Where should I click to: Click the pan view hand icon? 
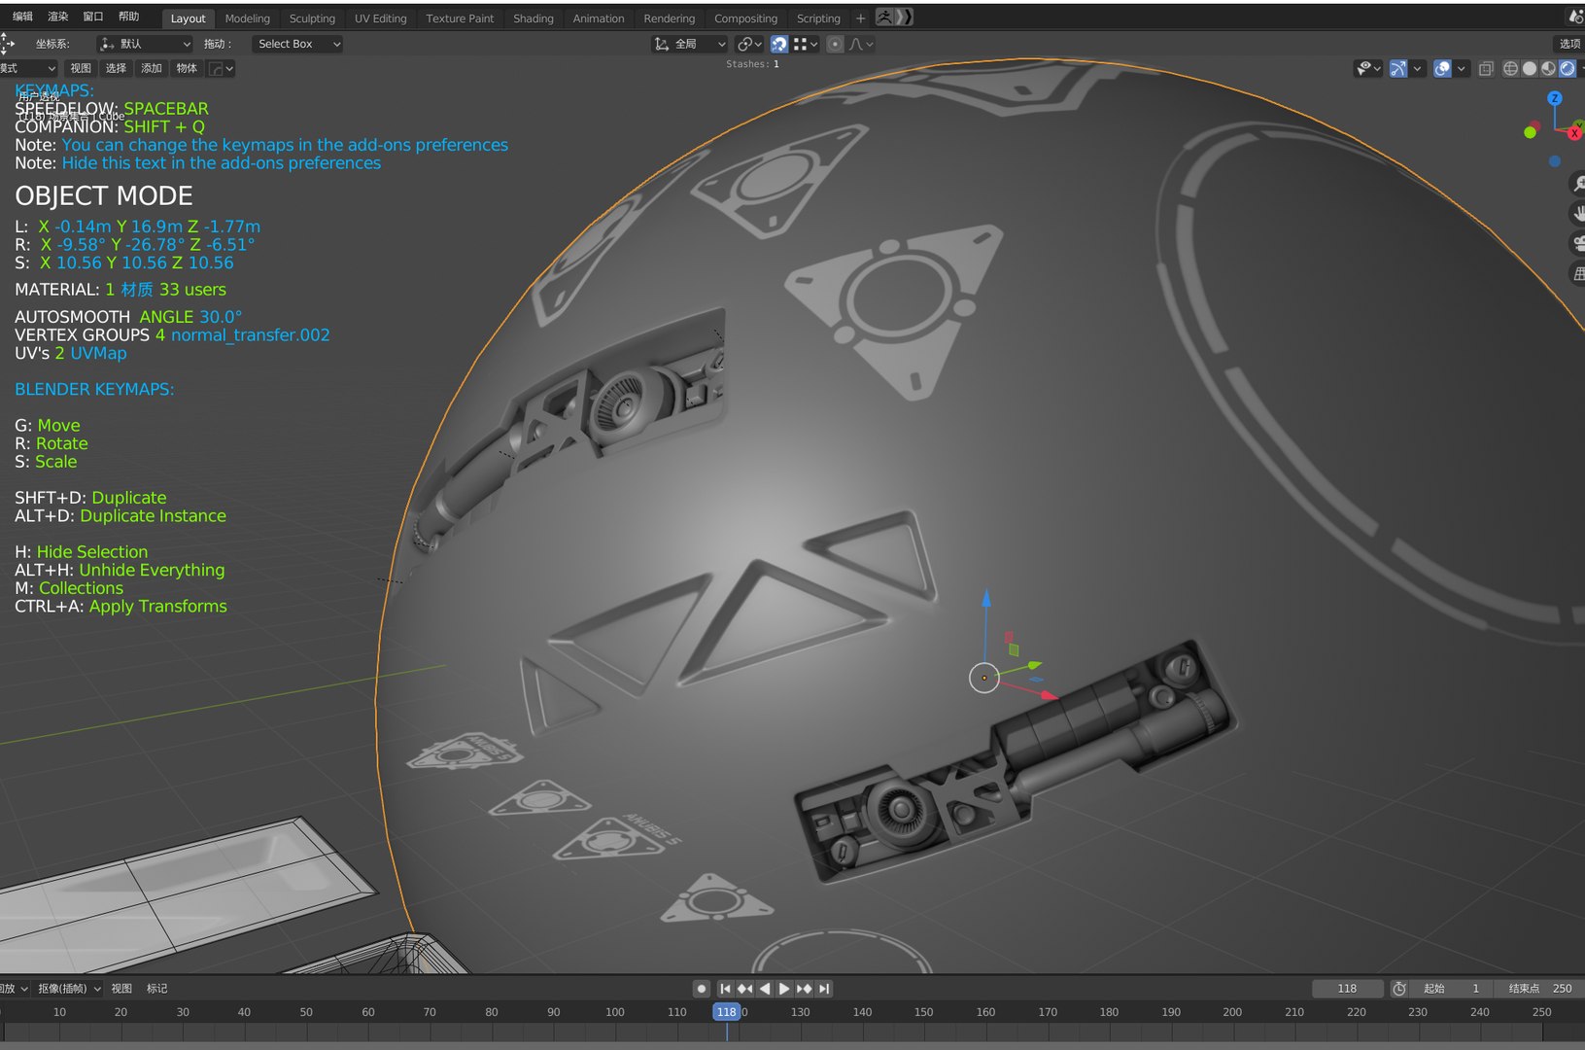[1577, 213]
